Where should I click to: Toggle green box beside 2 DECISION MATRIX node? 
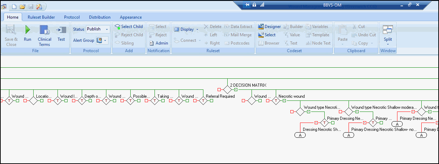(x=236, y=90)
